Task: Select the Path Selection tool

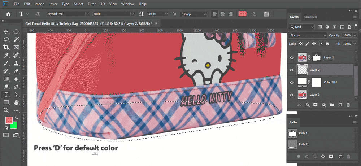Action: tap(16, 95)
